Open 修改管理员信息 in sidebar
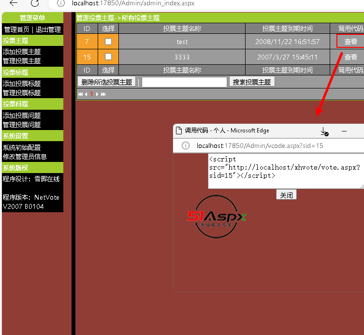364x335 pixels. [25, 157]
